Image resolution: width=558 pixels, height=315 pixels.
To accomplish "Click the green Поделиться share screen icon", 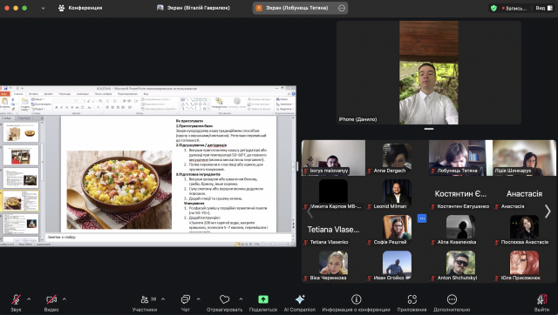I will click(x=263, y=299).
